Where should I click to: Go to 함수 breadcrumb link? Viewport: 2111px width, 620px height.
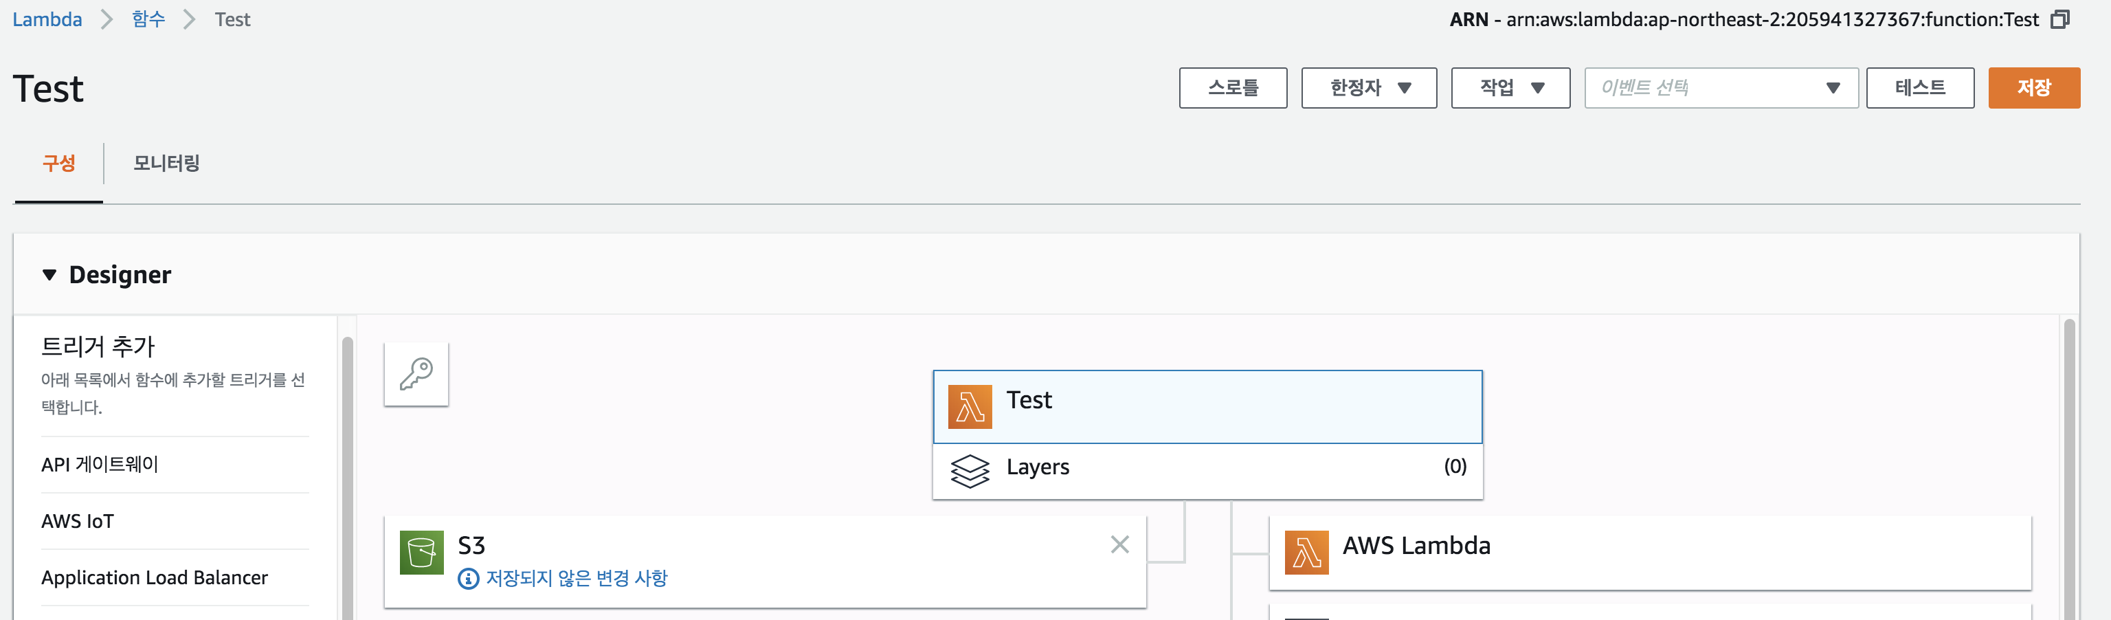[x=148, y=20]
